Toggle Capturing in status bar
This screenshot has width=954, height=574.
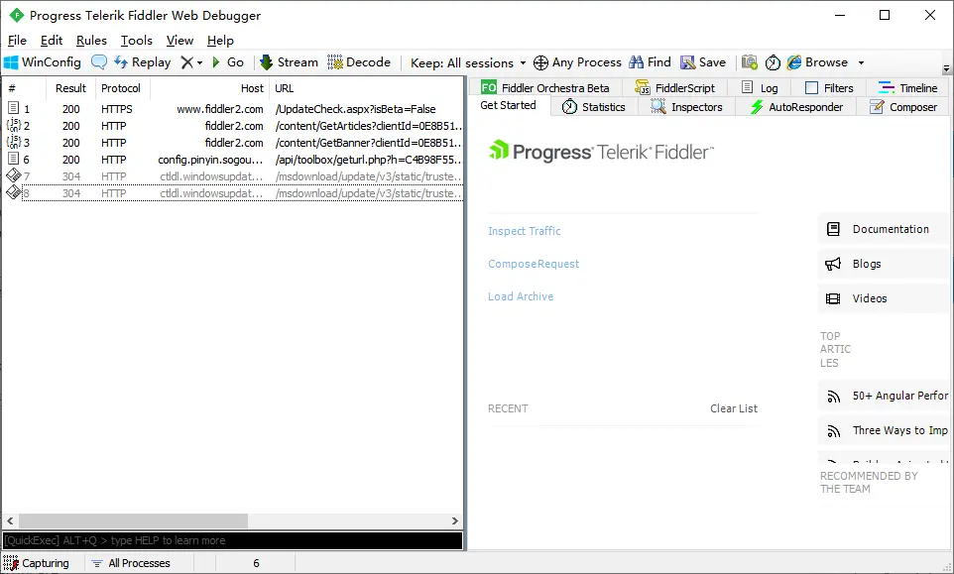tap(36, 563)
